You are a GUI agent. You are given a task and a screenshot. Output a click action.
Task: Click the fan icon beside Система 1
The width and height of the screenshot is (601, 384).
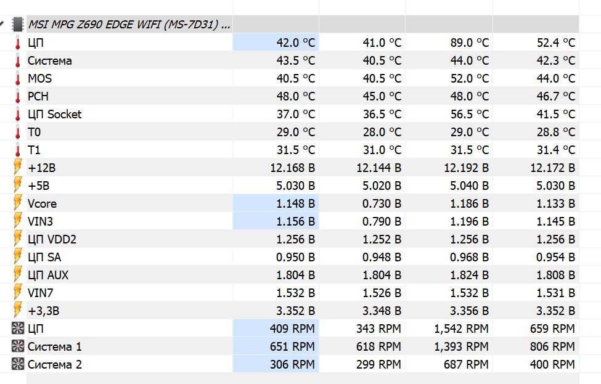point(18,346)
